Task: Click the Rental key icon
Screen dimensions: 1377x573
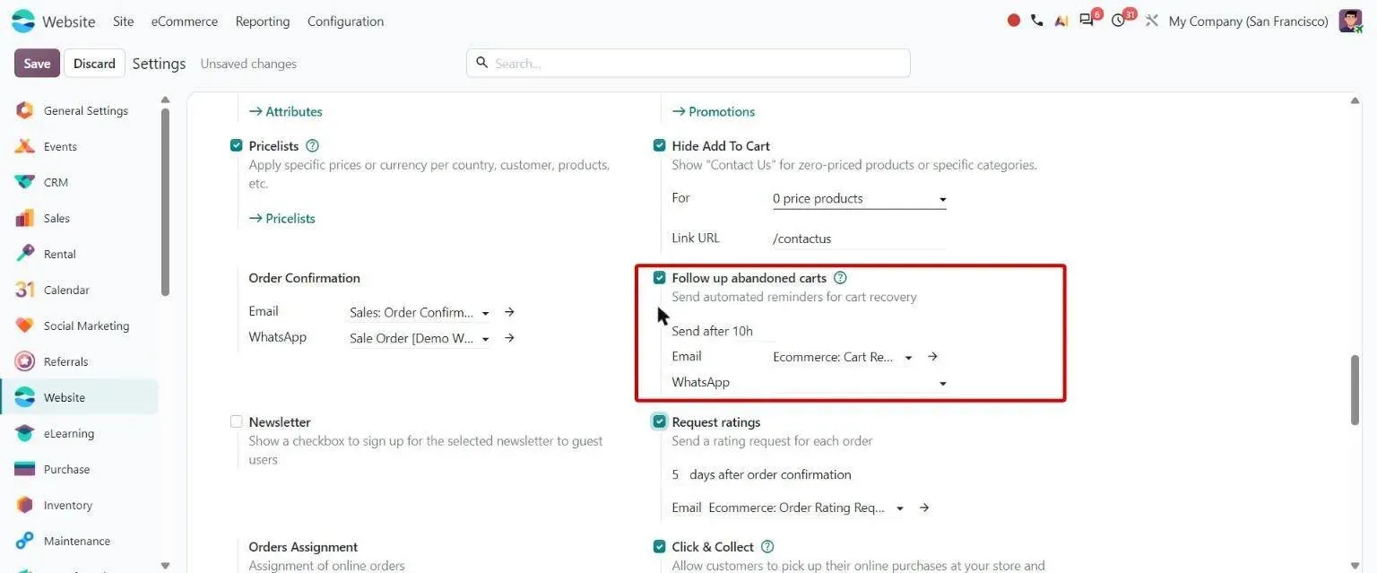Action: tap(25, 254)
